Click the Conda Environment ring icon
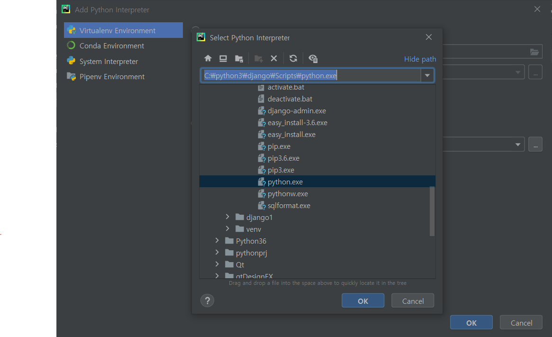552x337 pixels. point(71,46)
